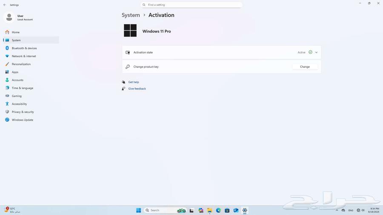The width and height of the screenshot is (383, 215).
Task: Open the weather widget showing 32°C
Action: 12,210
